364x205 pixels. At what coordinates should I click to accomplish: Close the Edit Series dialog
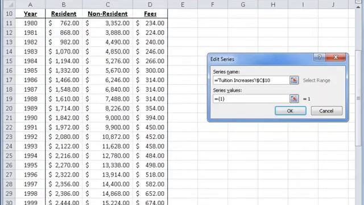[336, 57]
